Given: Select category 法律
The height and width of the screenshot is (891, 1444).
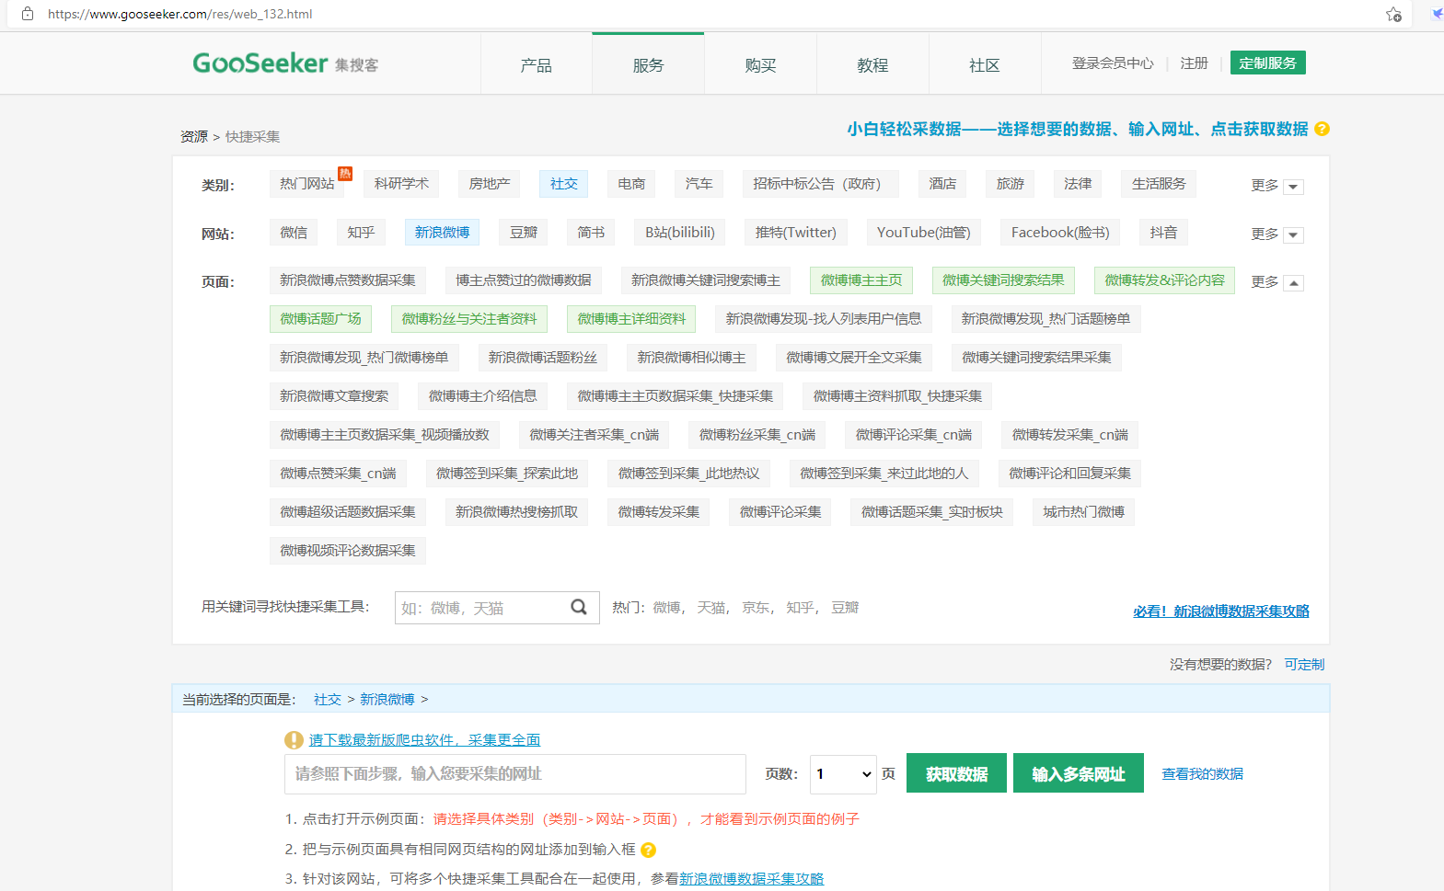Looking at the screenshot, I should coord(1078,184).
